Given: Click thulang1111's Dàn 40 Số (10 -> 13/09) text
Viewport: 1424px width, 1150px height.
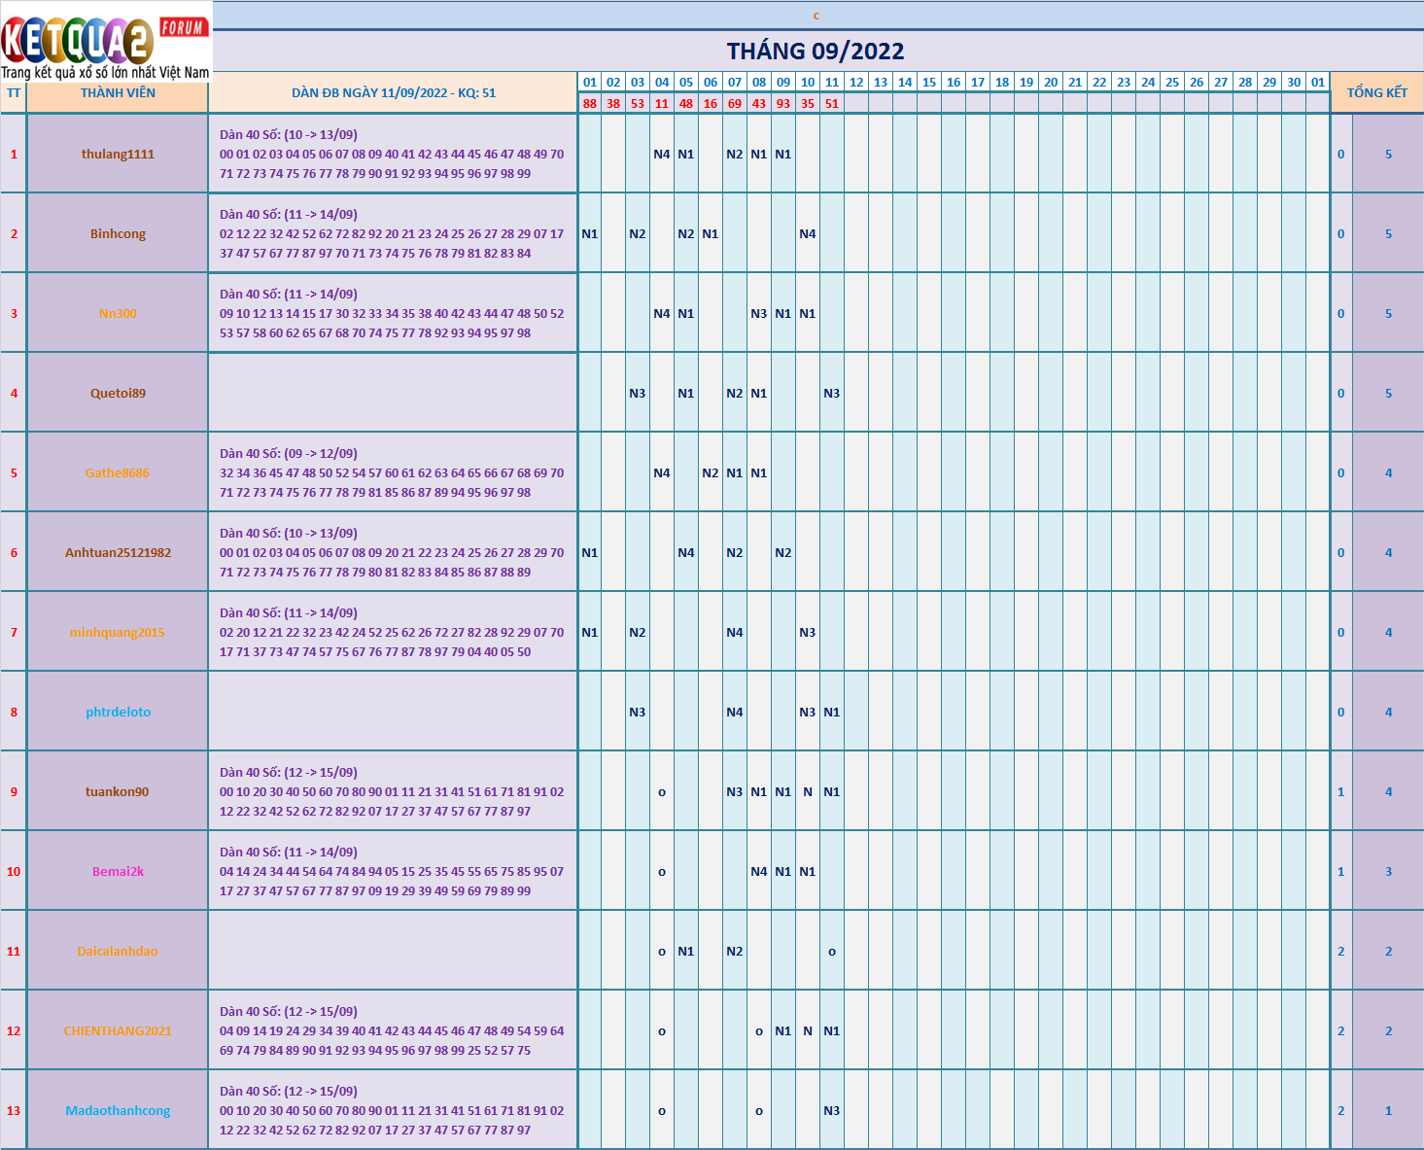Looking at the screenshot, I should (x=289, y=134).
